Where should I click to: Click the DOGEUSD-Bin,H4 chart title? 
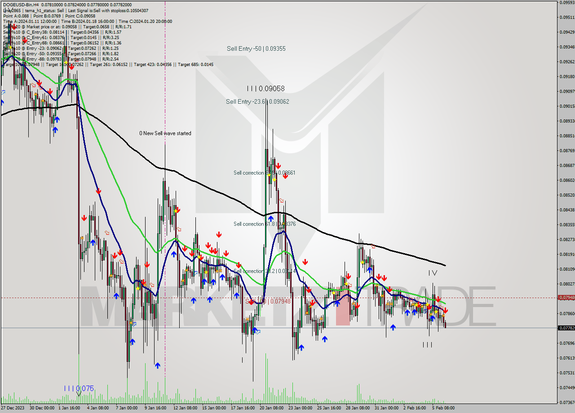pos(21,4)
